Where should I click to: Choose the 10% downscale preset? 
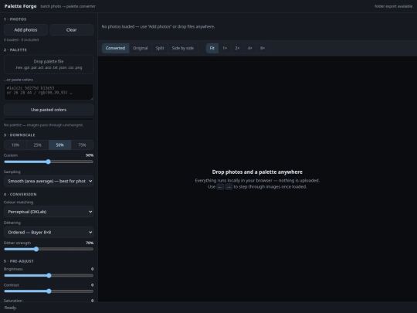pyautogui.click(x=15, y=145)
